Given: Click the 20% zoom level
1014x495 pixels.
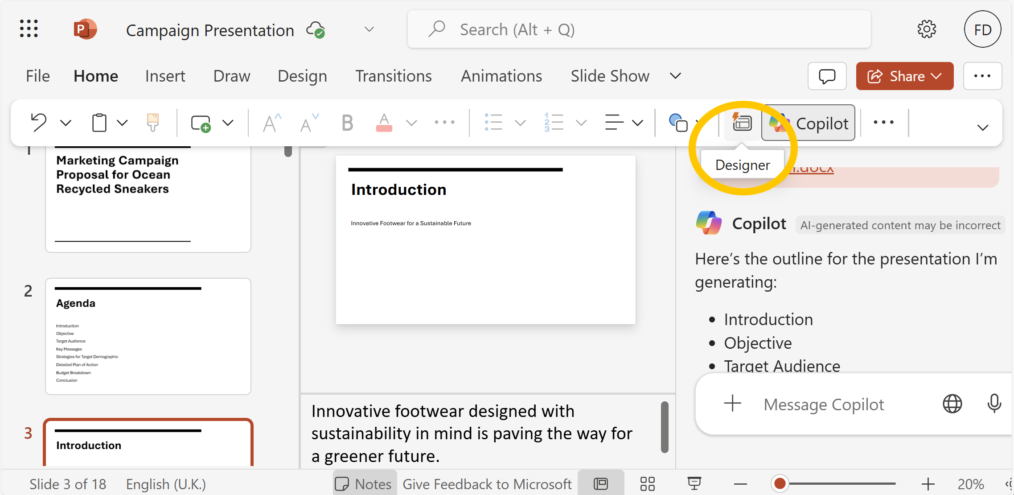Looking at the screenshot, I should tap(970, 484).
